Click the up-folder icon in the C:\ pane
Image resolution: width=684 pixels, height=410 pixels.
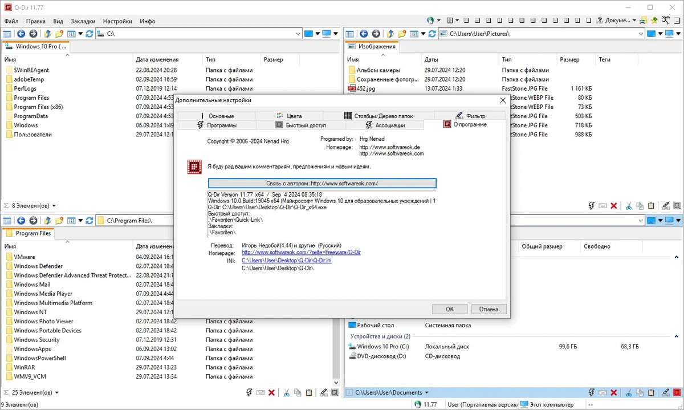tap(47, 34)
